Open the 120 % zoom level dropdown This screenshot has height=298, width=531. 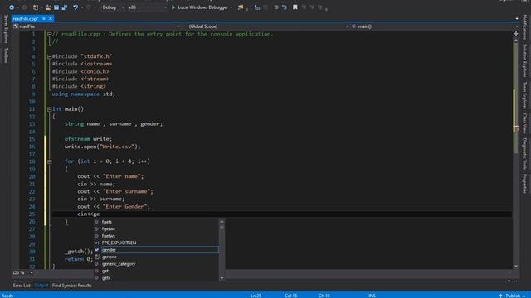coord(32,272)
